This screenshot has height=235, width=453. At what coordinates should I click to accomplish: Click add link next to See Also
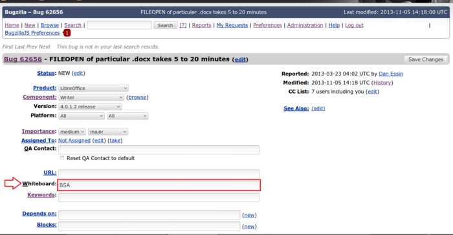(x=318, y=108)
